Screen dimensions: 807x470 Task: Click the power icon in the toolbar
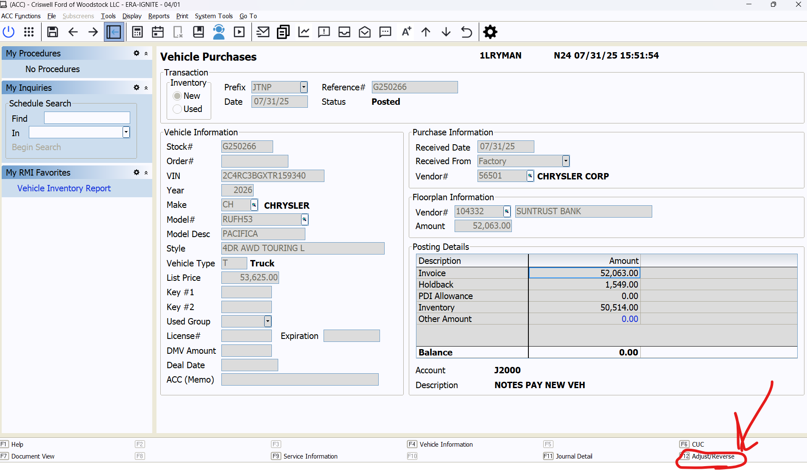(9, 32)
